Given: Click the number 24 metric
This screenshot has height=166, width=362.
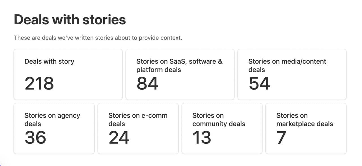Looking at the screenshot, I should coord(119,138).
